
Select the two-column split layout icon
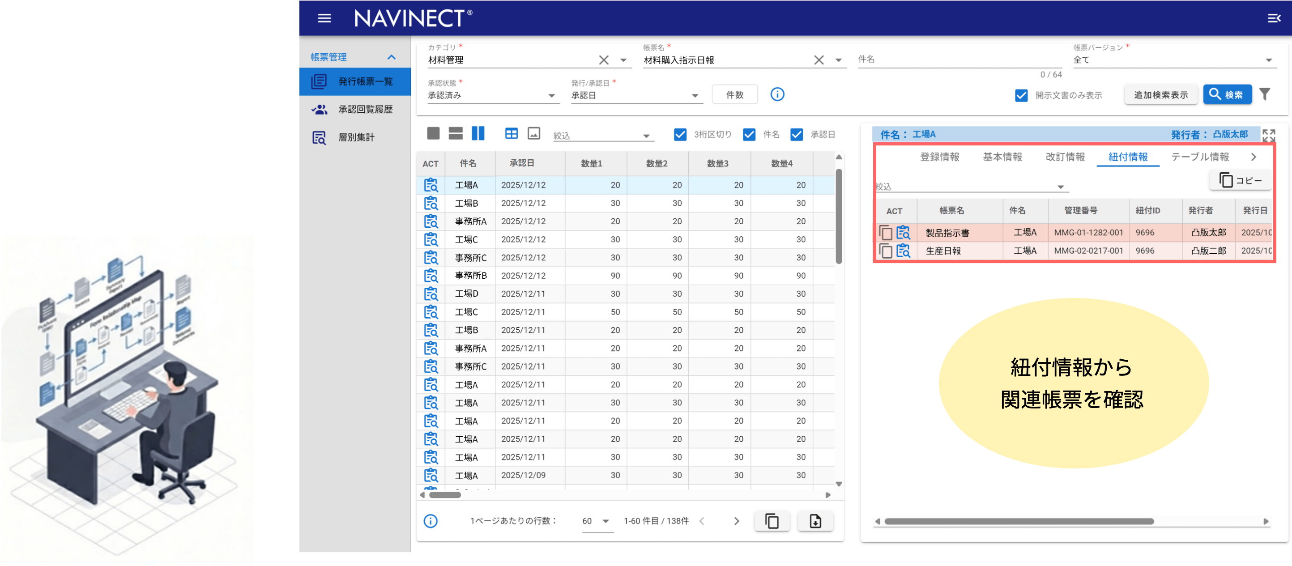click(478, 133)
